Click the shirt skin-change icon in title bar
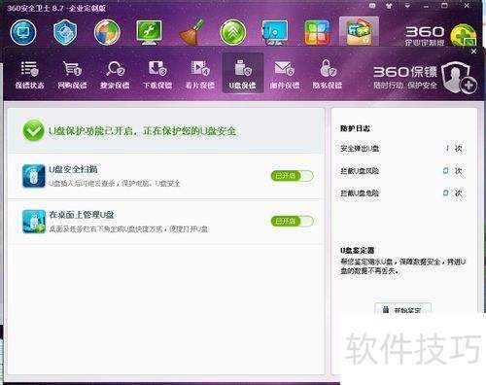Viewport: 486px width, 385px height. coord(389,6)
